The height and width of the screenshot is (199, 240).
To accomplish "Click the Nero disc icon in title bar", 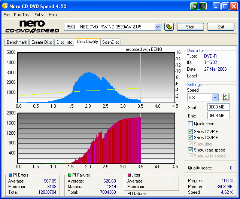I will pyautogui.click(x=5, y=6).
